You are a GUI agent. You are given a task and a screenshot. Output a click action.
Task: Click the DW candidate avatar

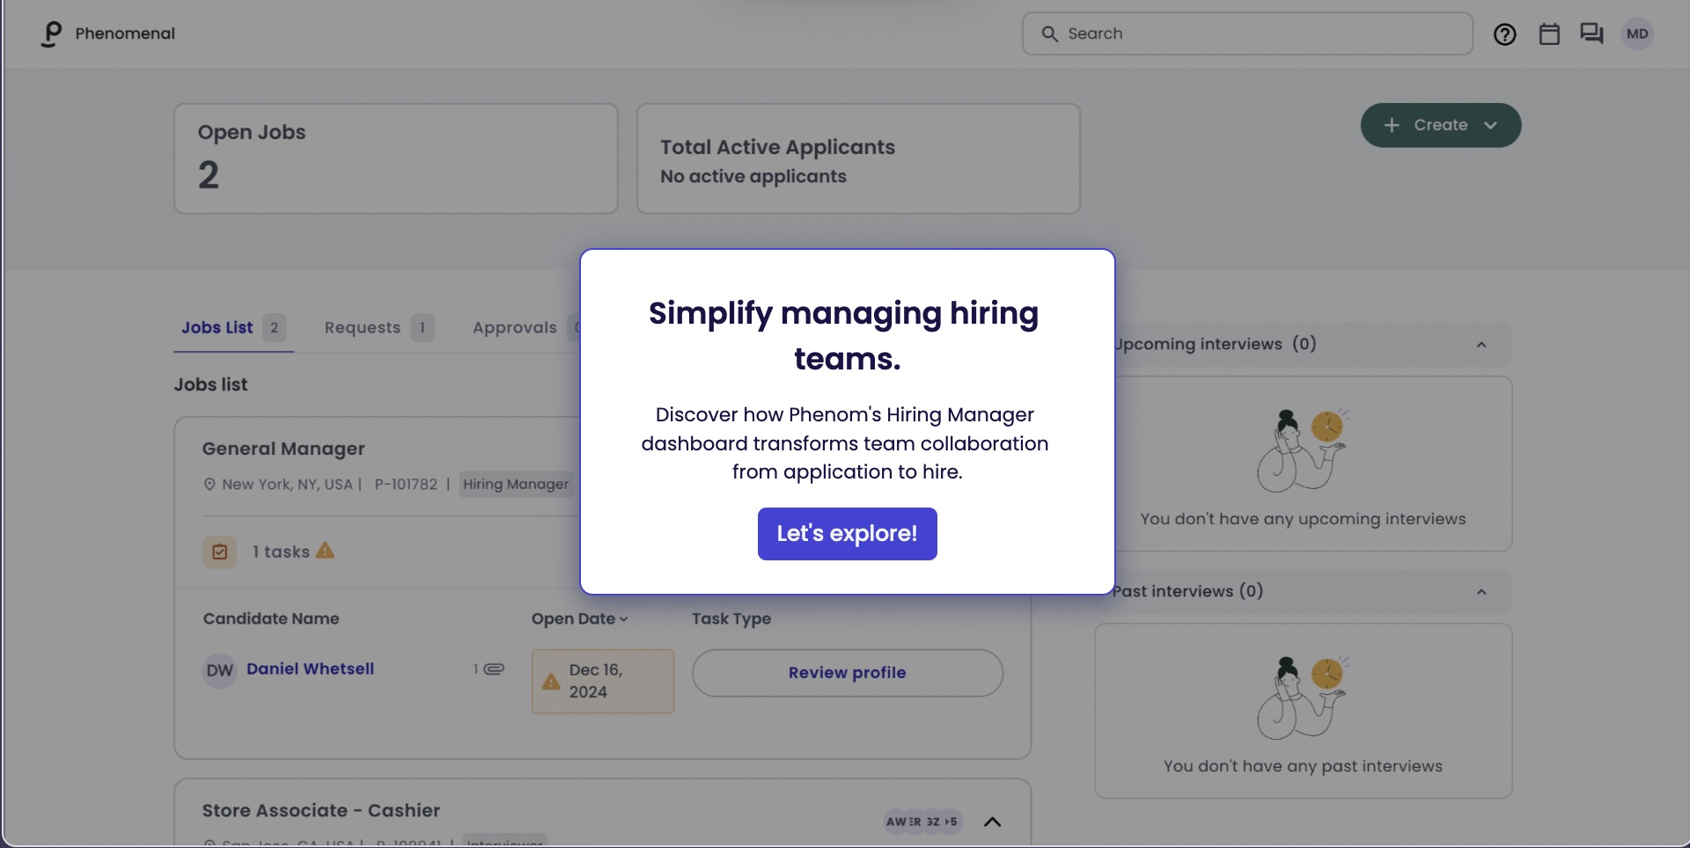coord(220,671)
